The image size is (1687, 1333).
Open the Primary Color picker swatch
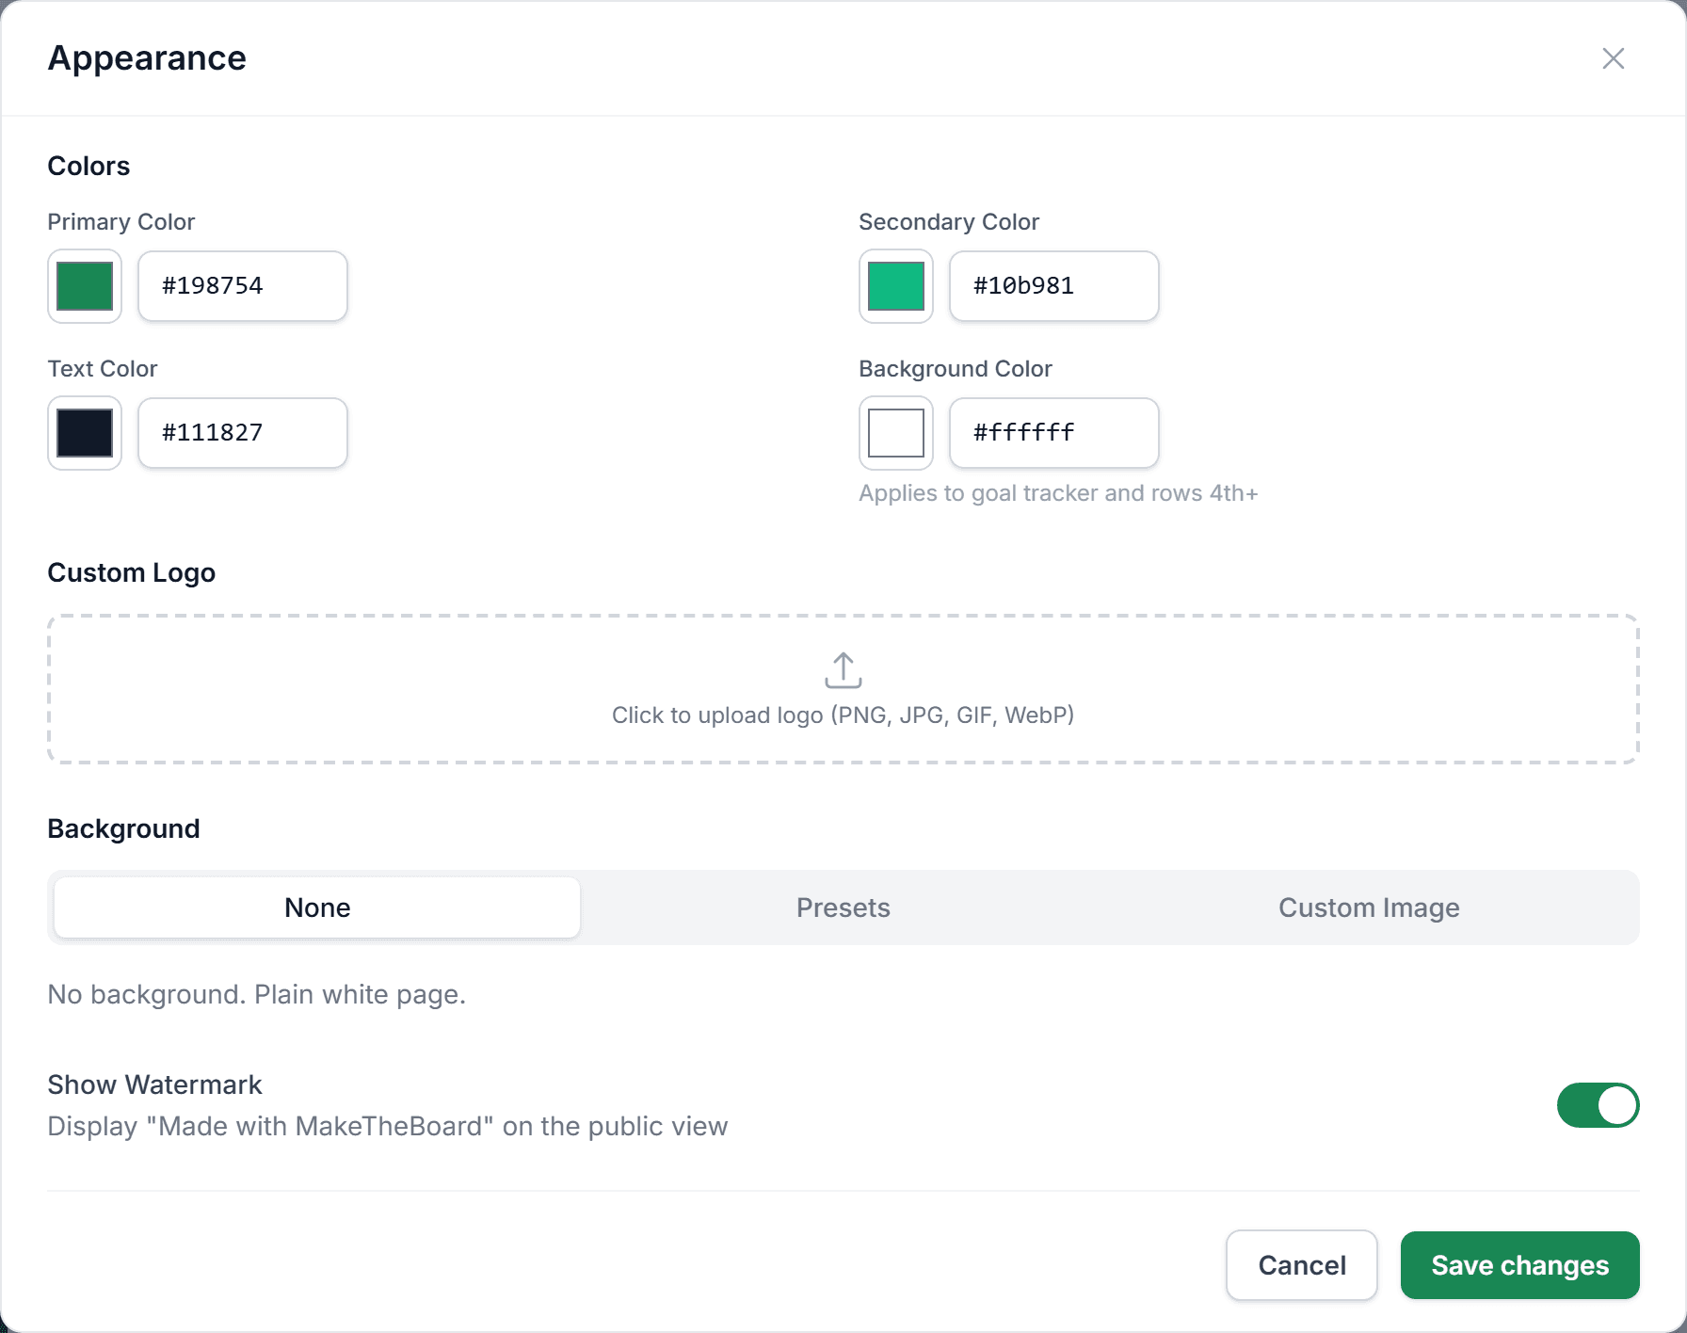84,286
